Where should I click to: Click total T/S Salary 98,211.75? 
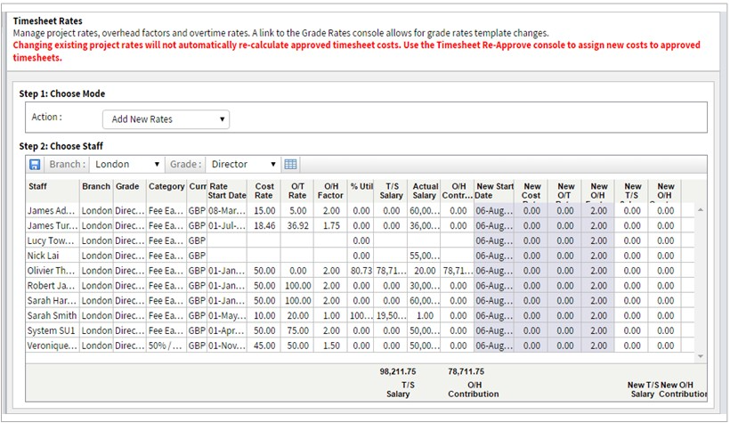coord(398,371)
